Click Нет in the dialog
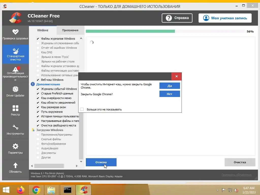 (170, 94)
